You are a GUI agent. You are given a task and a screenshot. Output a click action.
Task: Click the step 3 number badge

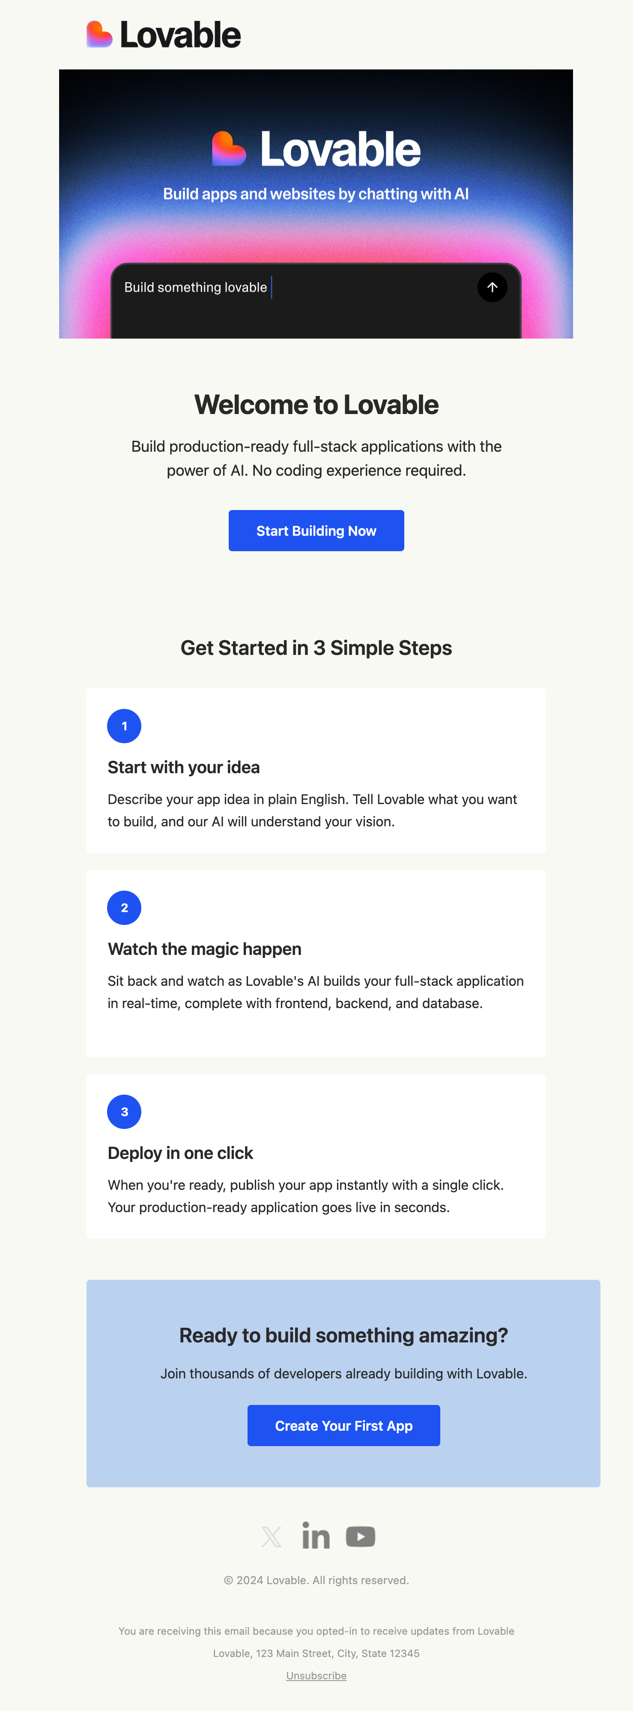coord(124,1112)
